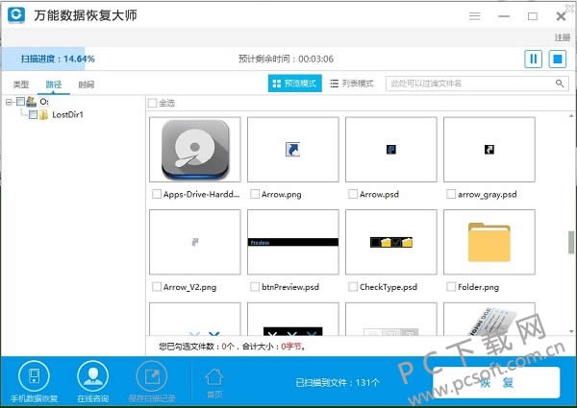Viewport: 577px width, 408px height.
Task: Click the Folder.png file name
Action: [478, 287]
